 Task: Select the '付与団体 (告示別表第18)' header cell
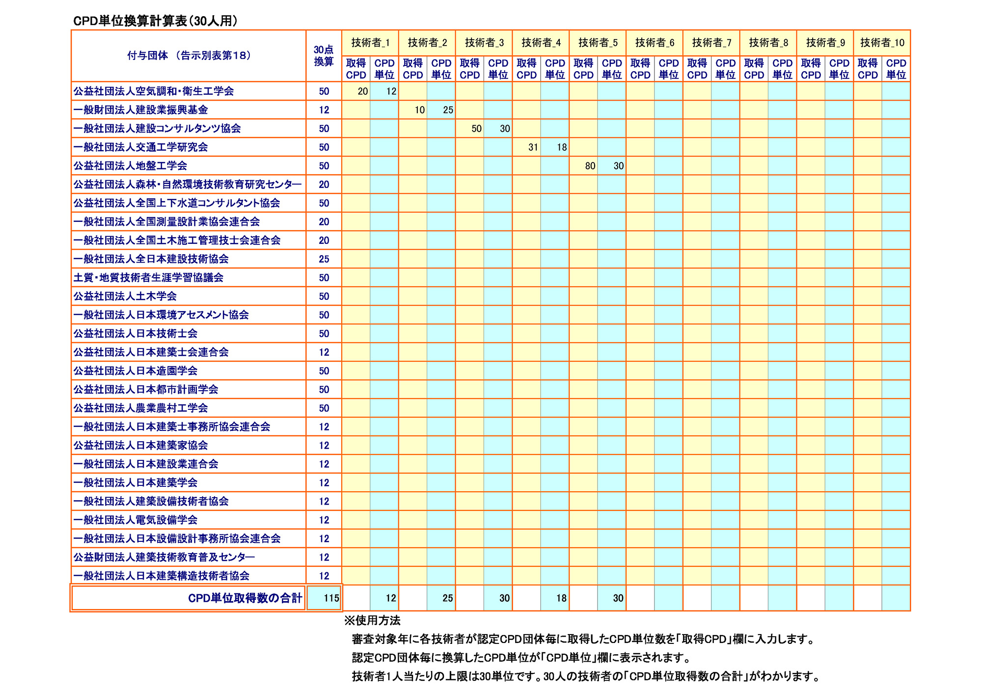tap(189, 56)
